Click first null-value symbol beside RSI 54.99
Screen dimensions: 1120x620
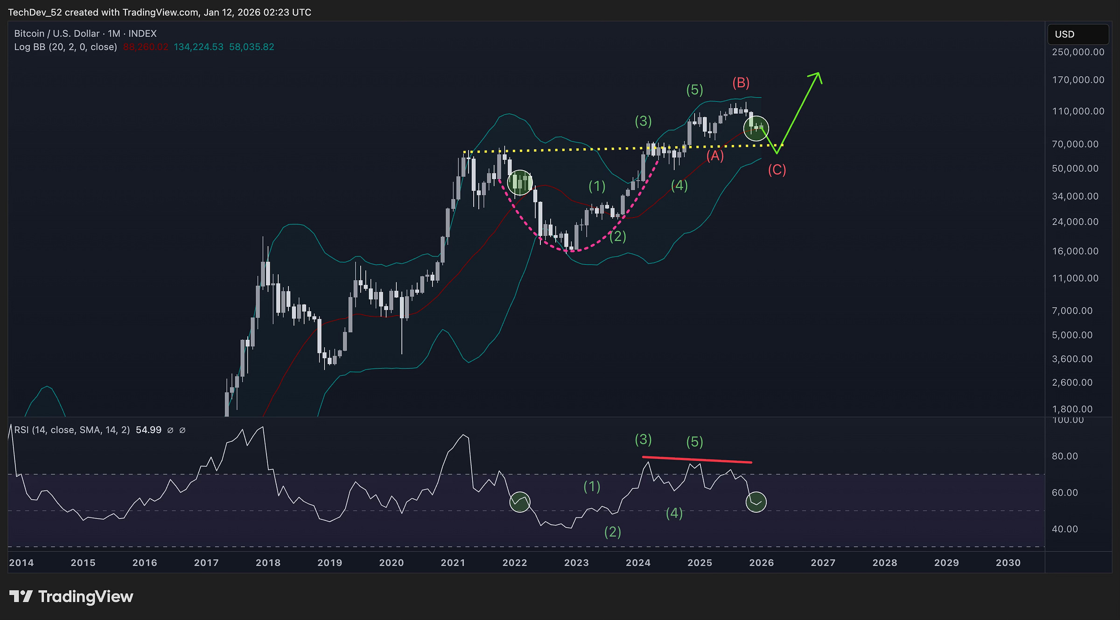[x=170, y=430]
